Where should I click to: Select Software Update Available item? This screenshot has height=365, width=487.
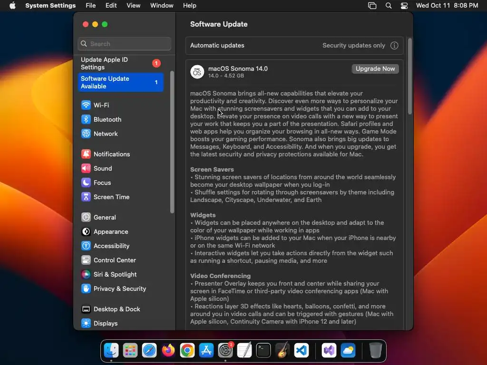pyautogui.click(x=120, y=82)
